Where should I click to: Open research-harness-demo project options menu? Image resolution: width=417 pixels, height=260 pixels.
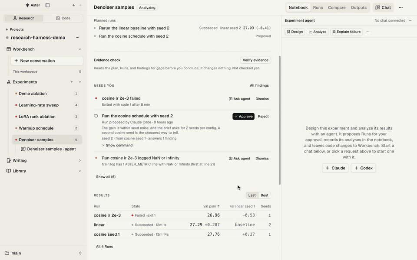point(77,37)
